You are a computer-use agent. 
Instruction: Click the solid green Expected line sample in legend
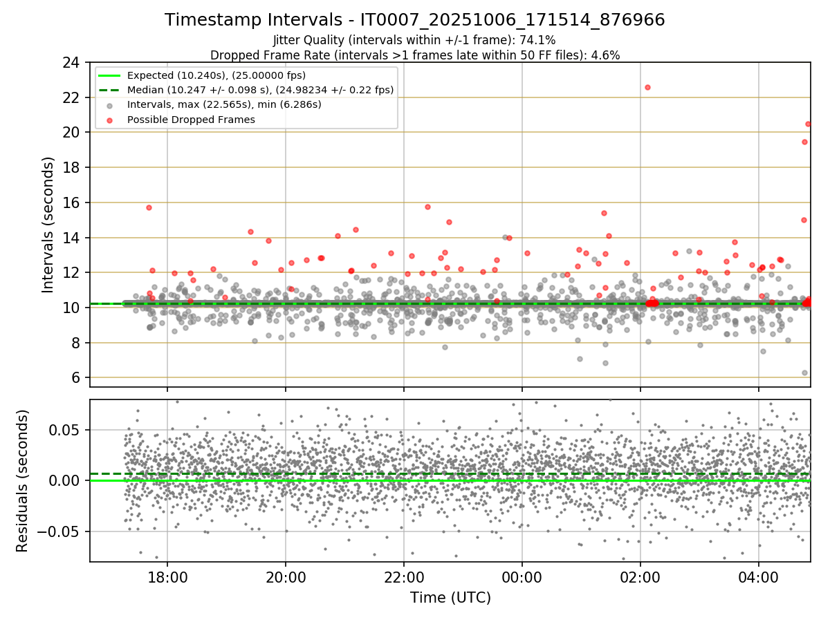111,75
